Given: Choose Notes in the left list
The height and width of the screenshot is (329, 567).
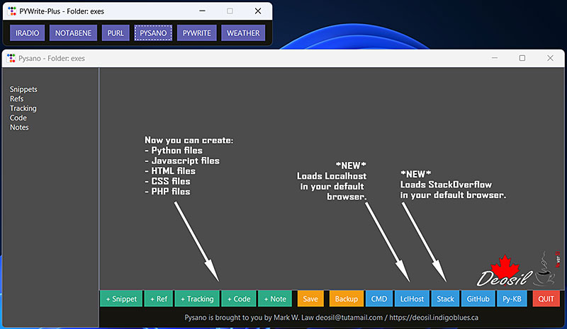Looking at the screenshot, I should pos(19,127).
